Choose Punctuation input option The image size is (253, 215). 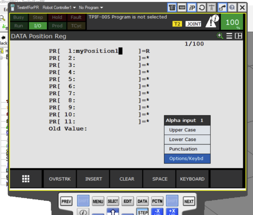tap(187, 149)
